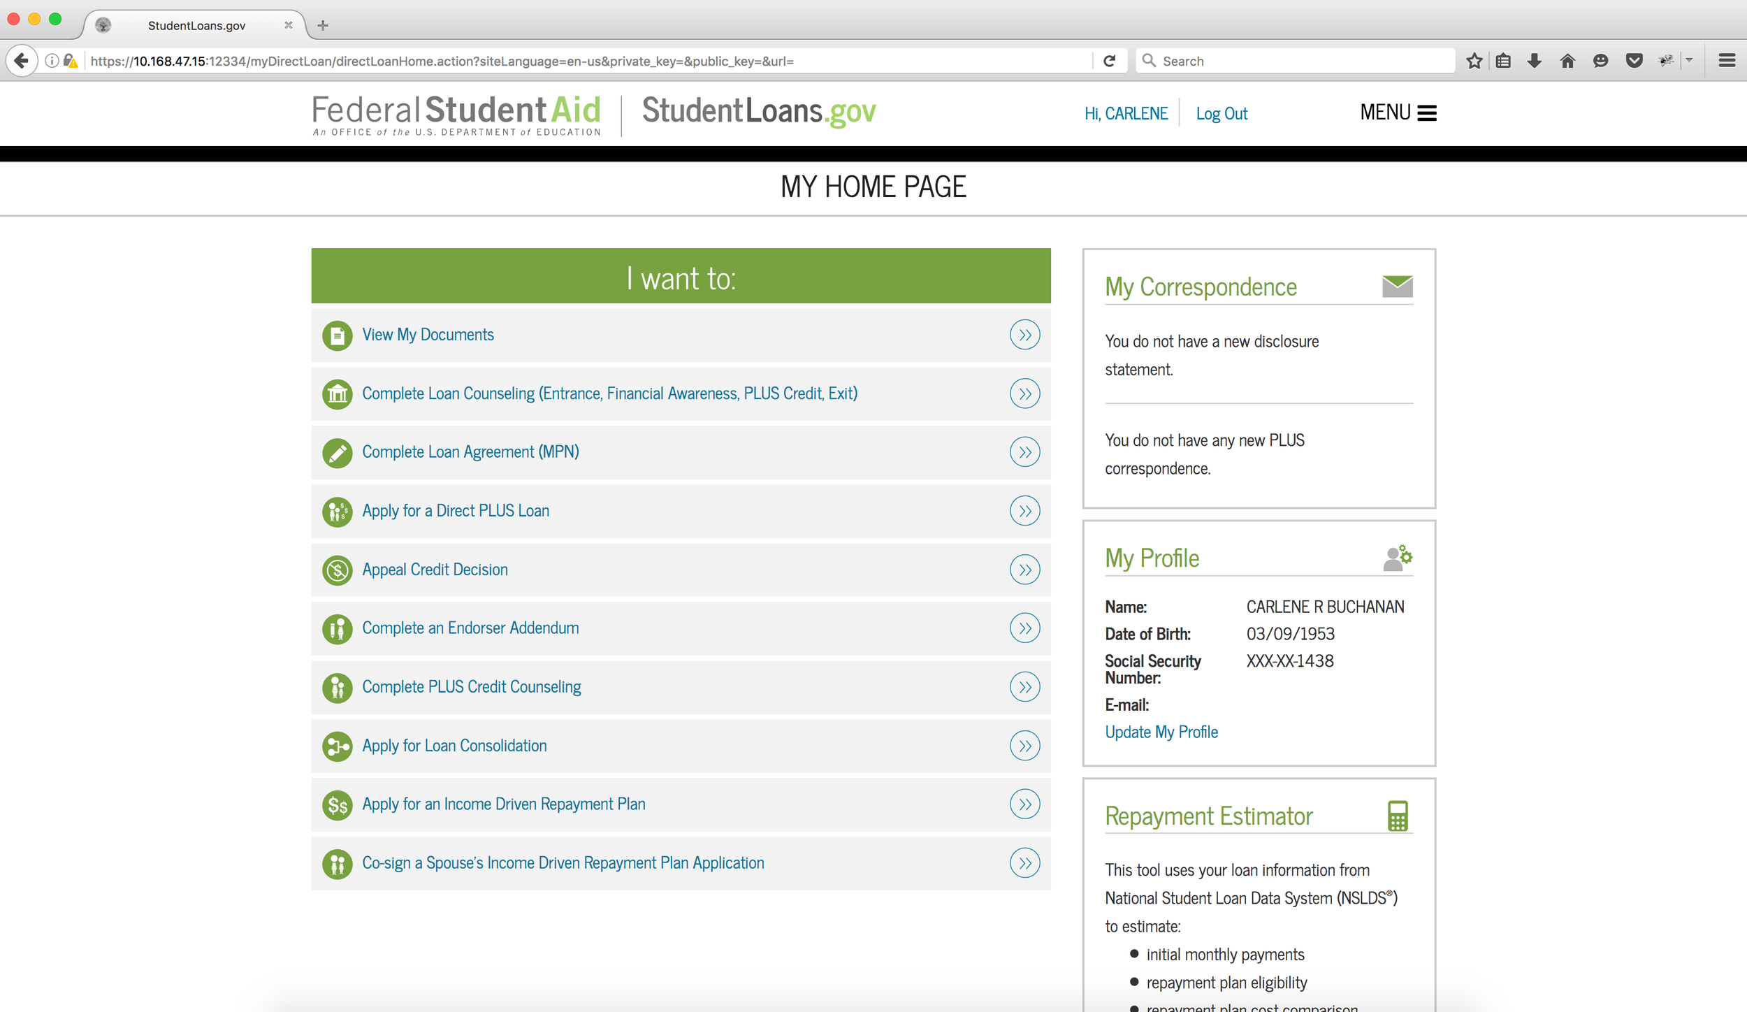
Task: Click the Repayment Estimator calculator icon
Action: [1397, 816]
